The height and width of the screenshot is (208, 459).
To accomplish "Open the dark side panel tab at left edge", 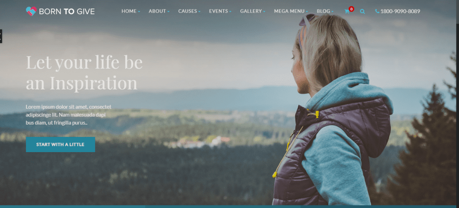I will [x=1, y=36].
